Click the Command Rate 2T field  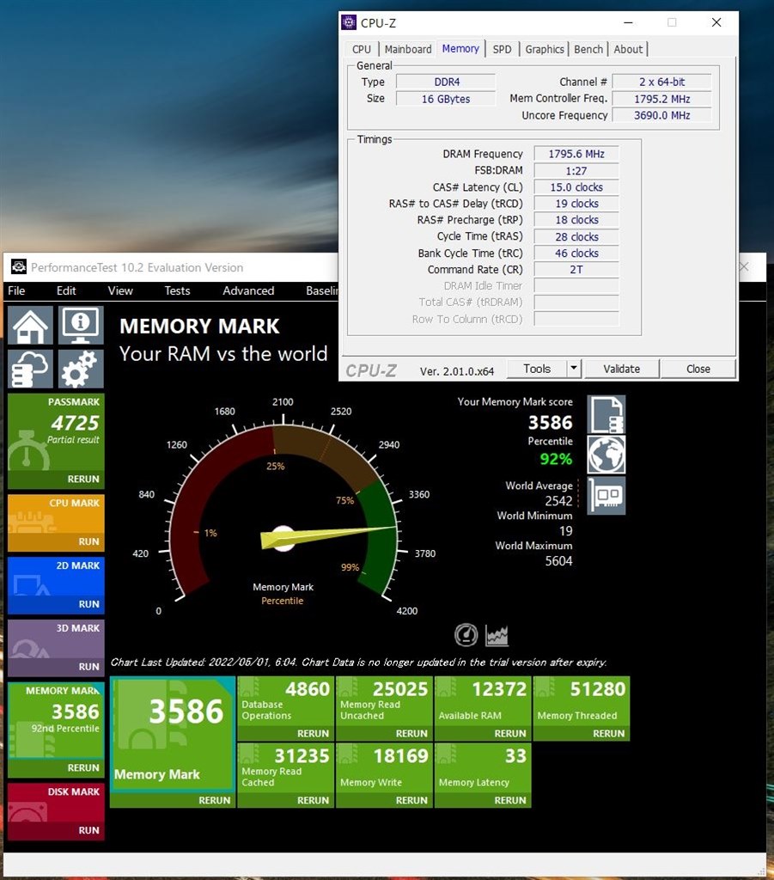576,269
